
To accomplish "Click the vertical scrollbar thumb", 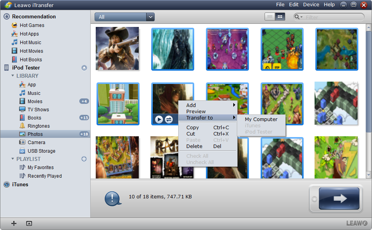I will pos(368,82).
